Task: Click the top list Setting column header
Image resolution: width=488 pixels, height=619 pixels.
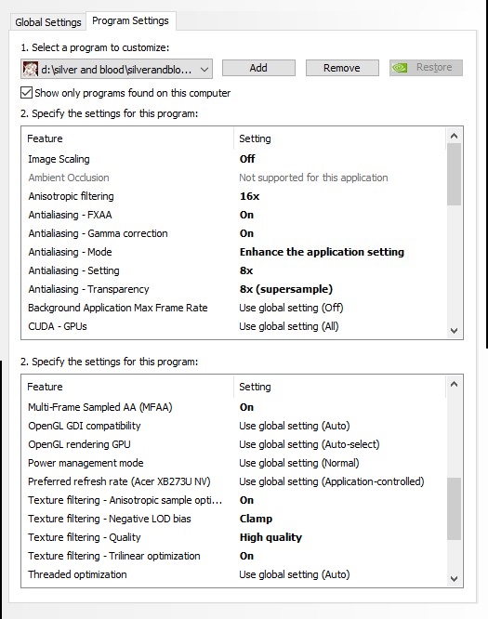Action: click(x=339, y=138)
